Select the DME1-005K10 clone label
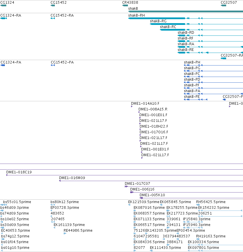This screenshot has width=243, height=252. (x=152, y=195)
